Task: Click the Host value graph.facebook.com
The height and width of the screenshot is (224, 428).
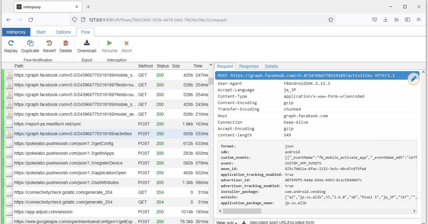Action: (306, 116)
